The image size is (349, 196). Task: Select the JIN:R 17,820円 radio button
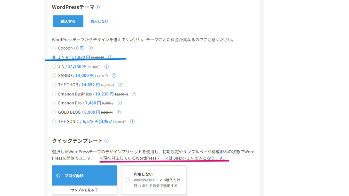[x=54, y=57]
